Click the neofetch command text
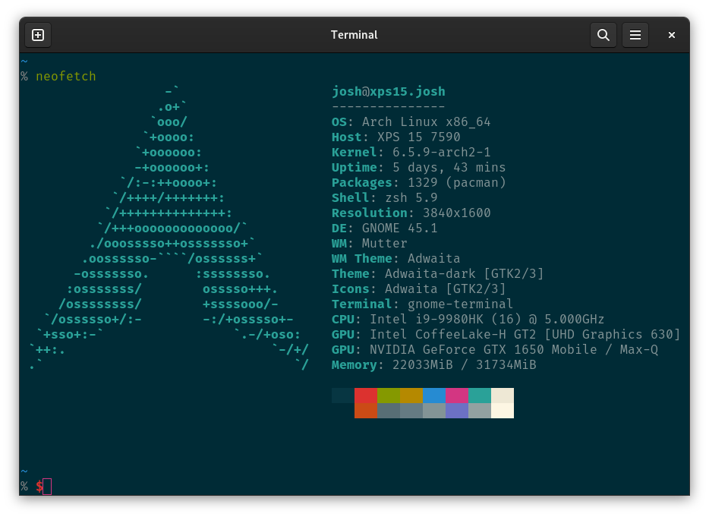 (66, 76)
